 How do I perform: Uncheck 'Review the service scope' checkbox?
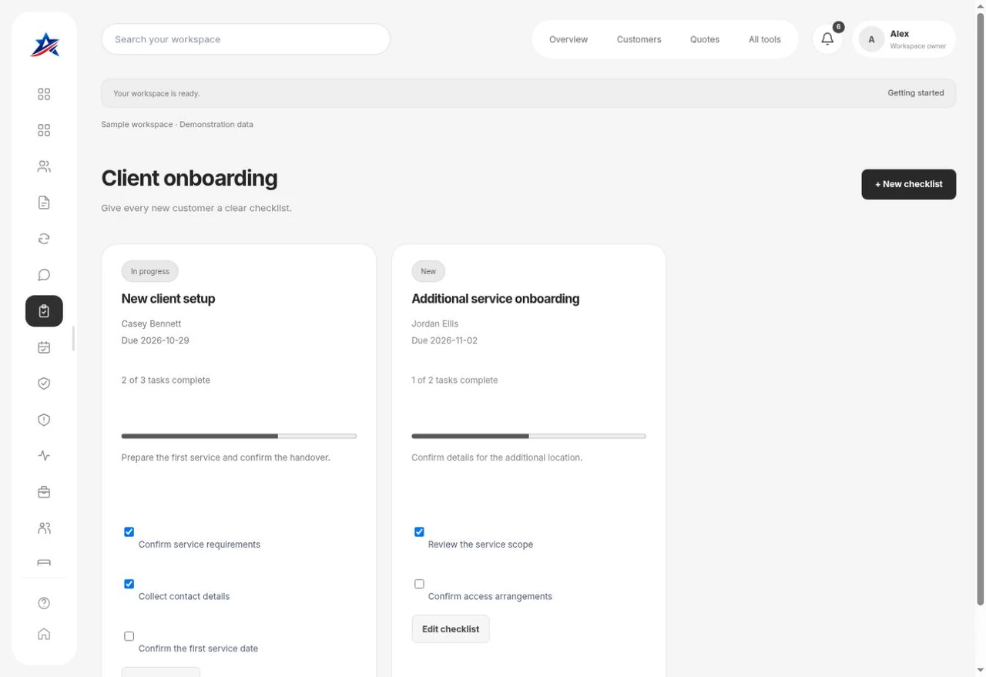419,531
